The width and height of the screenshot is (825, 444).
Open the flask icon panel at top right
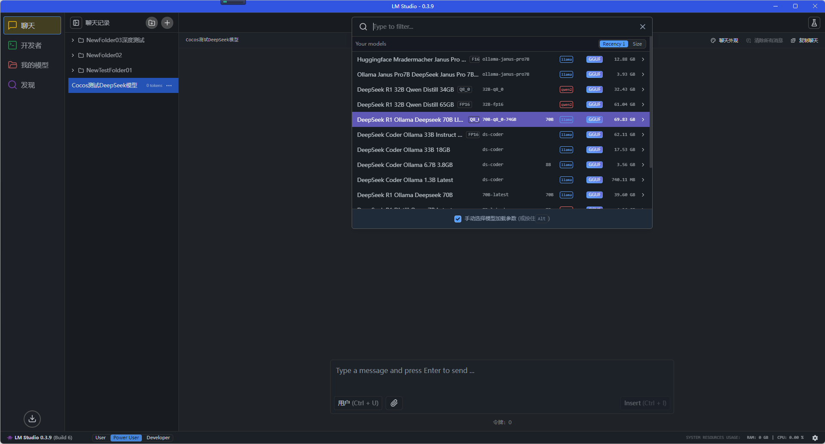[814, 23]
